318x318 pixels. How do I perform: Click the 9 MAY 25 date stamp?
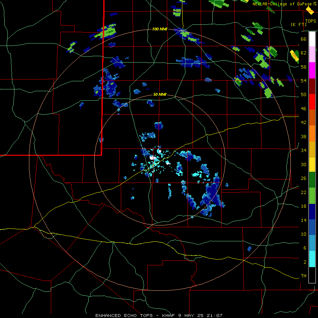[x=191, y=316]
